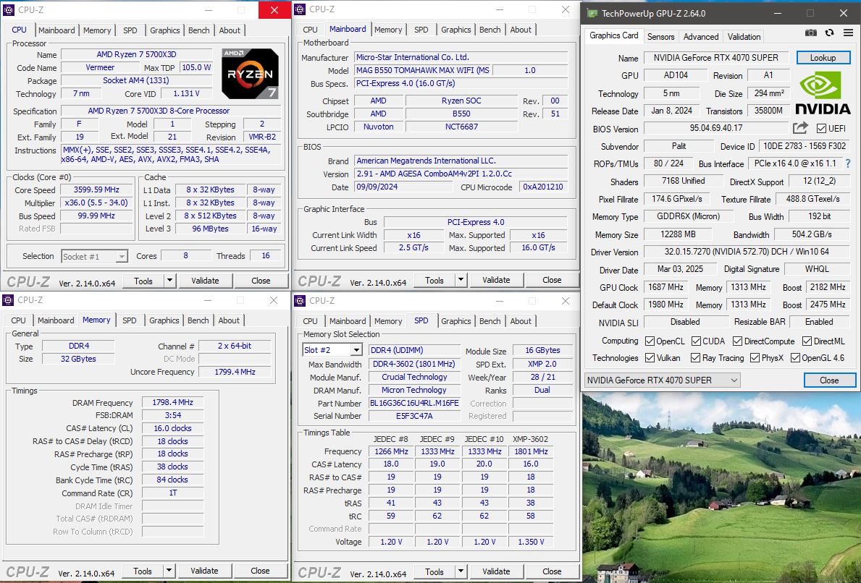Click the Ryzen 7 logo in CPU-Z
The image size is (861, 583).
[250, 74]
